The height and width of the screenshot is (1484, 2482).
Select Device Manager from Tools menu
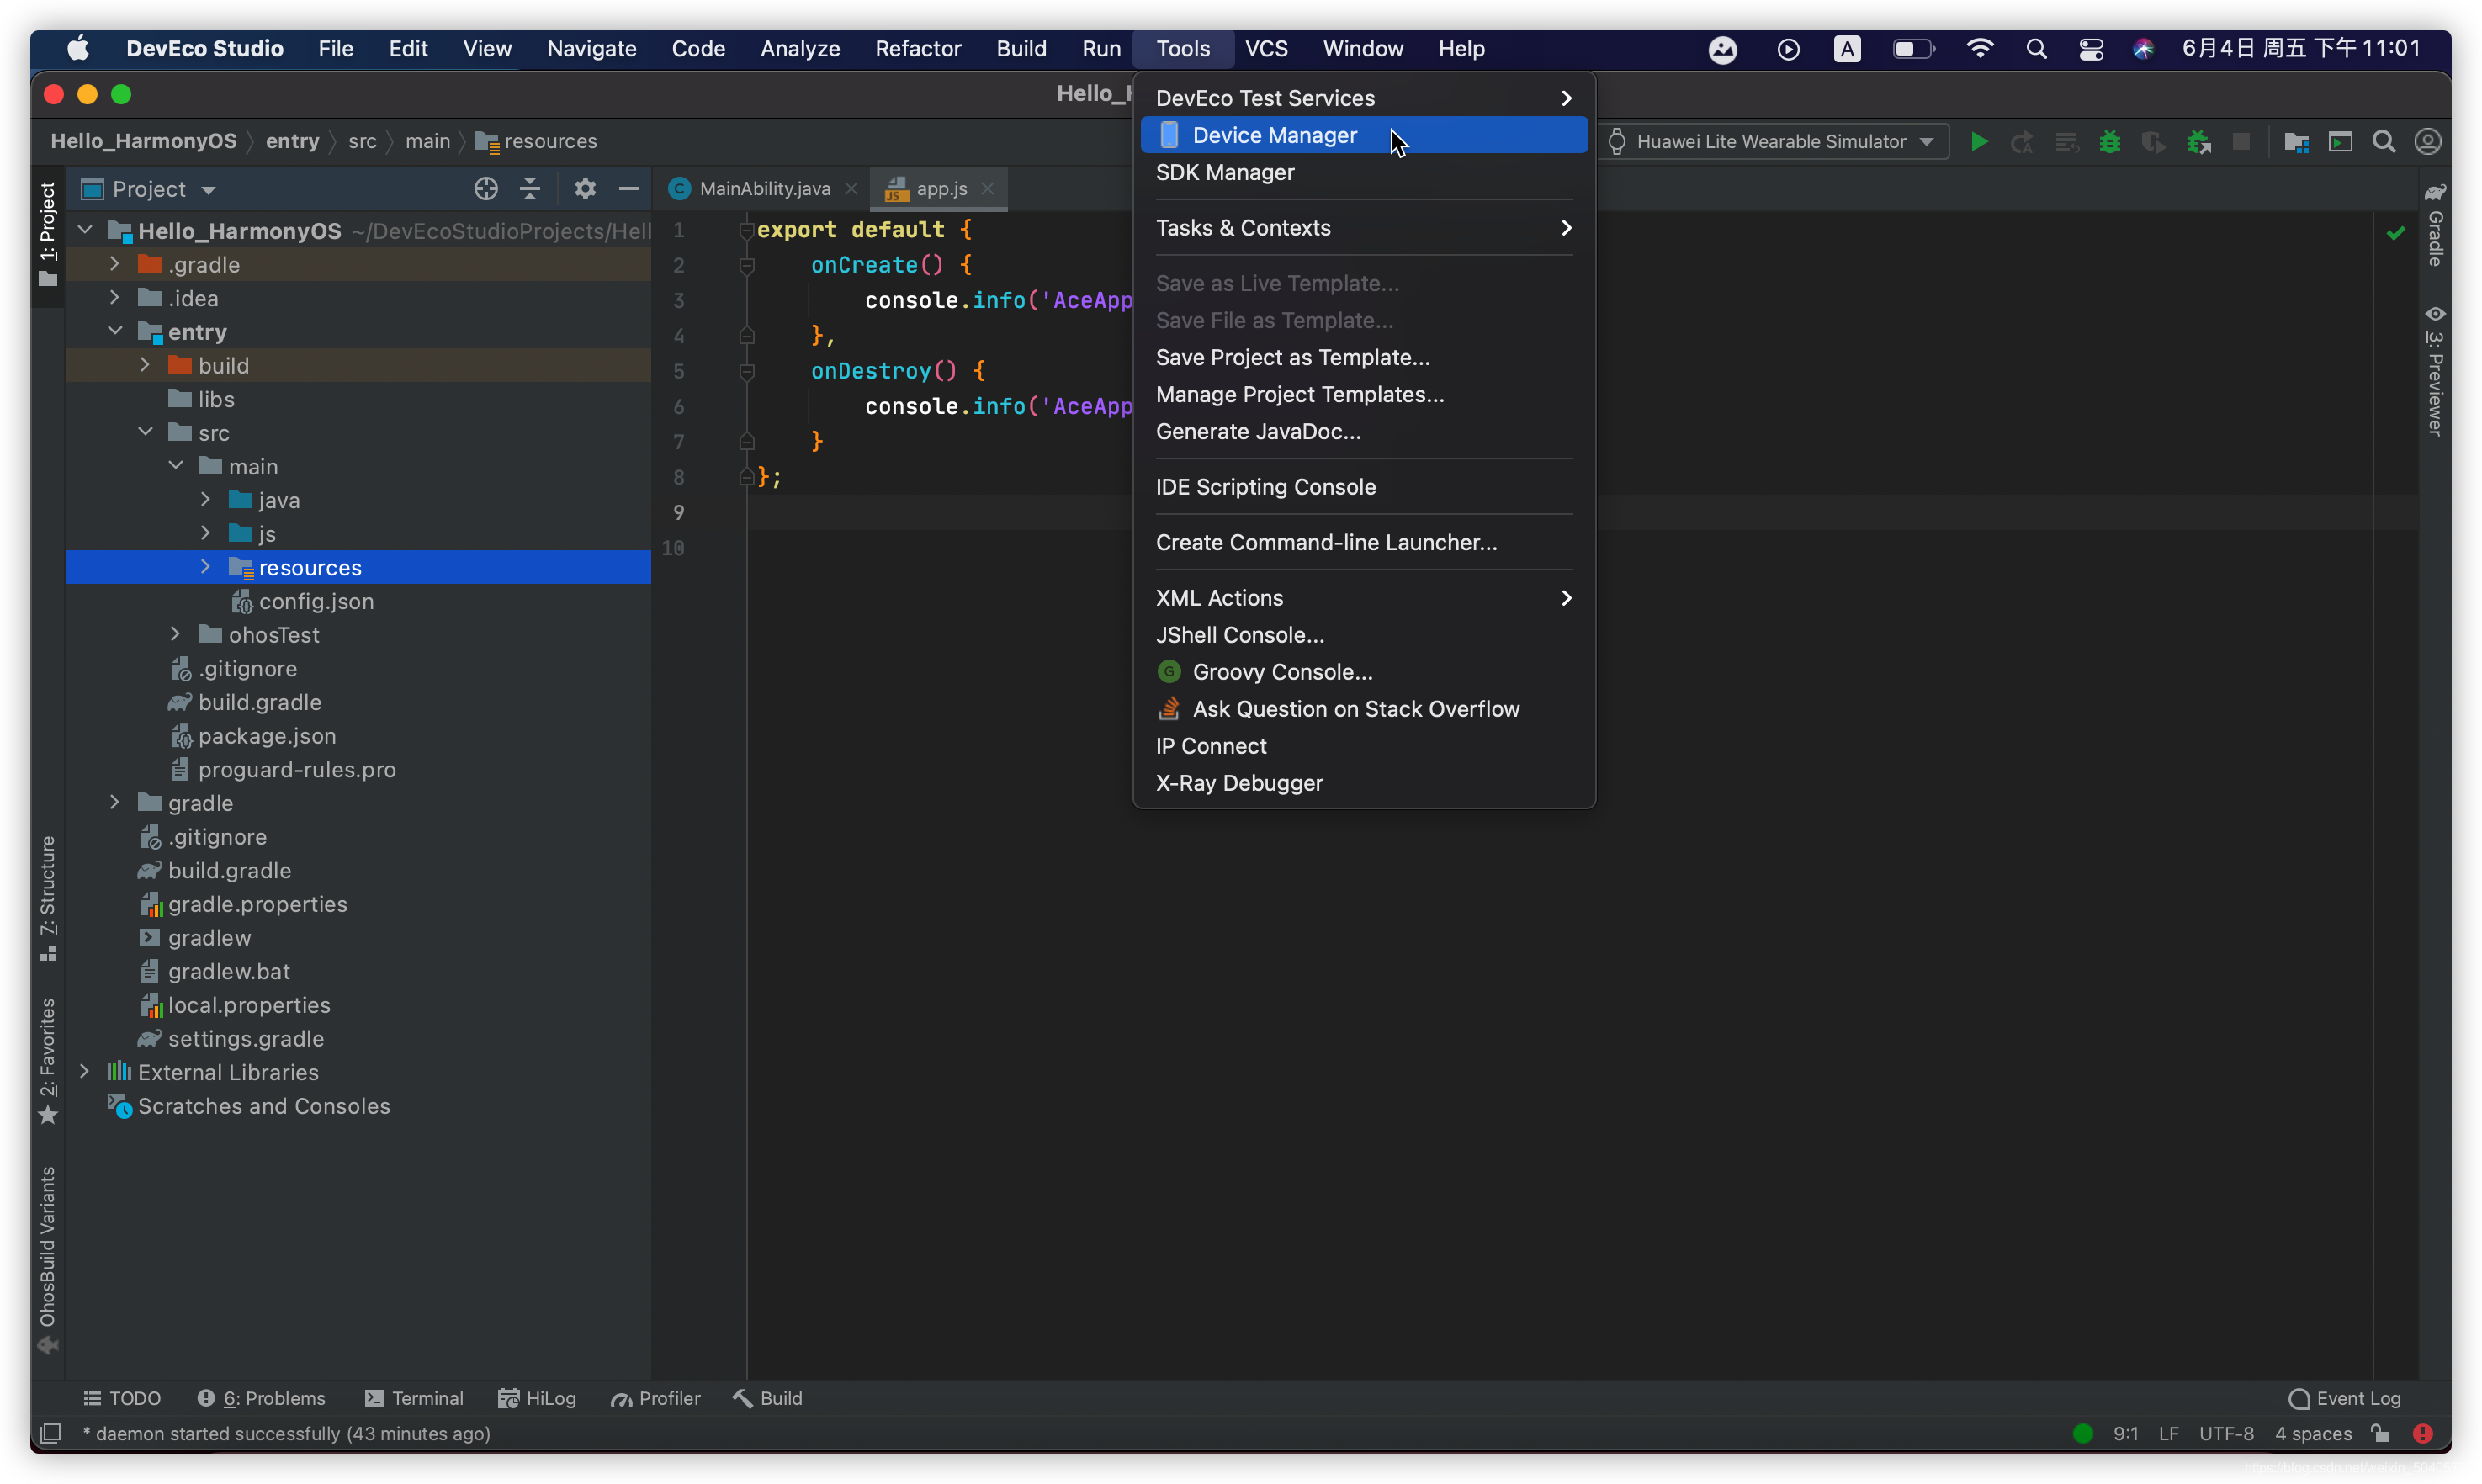coord(1274,135)
